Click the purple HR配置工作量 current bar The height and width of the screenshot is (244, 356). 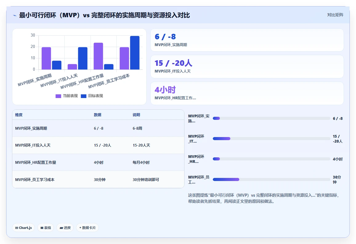pos(98,56)
